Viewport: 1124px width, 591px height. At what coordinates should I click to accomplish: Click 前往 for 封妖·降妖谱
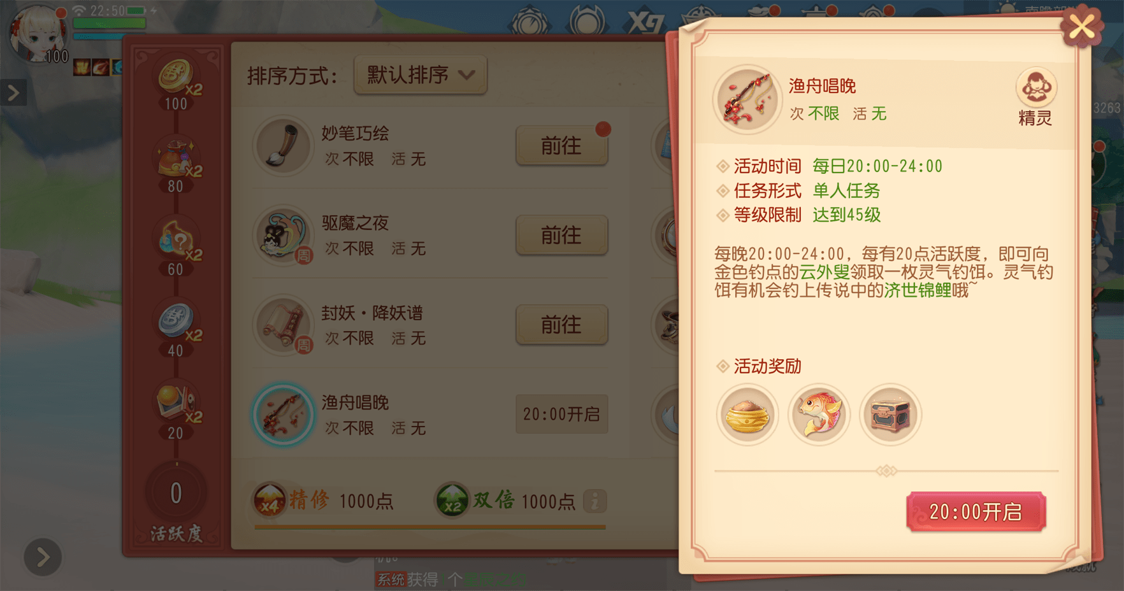[x=561, y=325]
